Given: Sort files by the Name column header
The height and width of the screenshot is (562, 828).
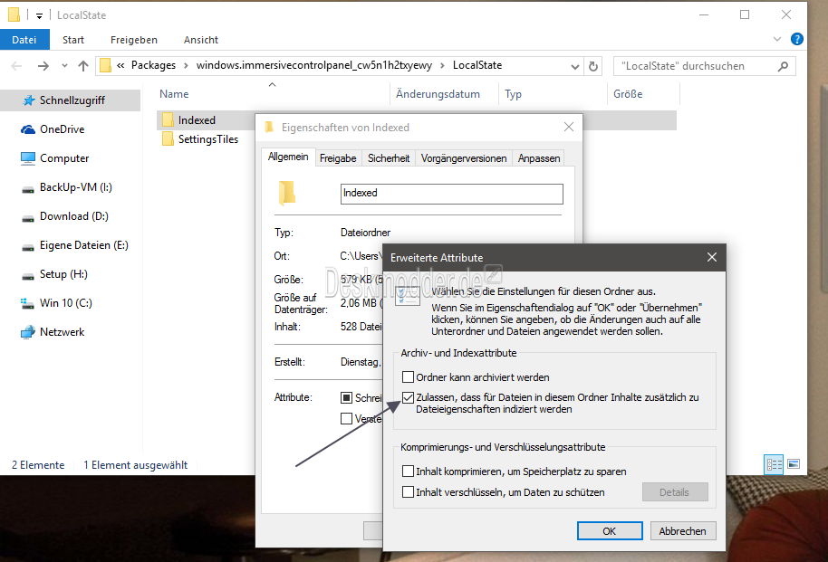Looking at the screenshot, I should [174, 94].
